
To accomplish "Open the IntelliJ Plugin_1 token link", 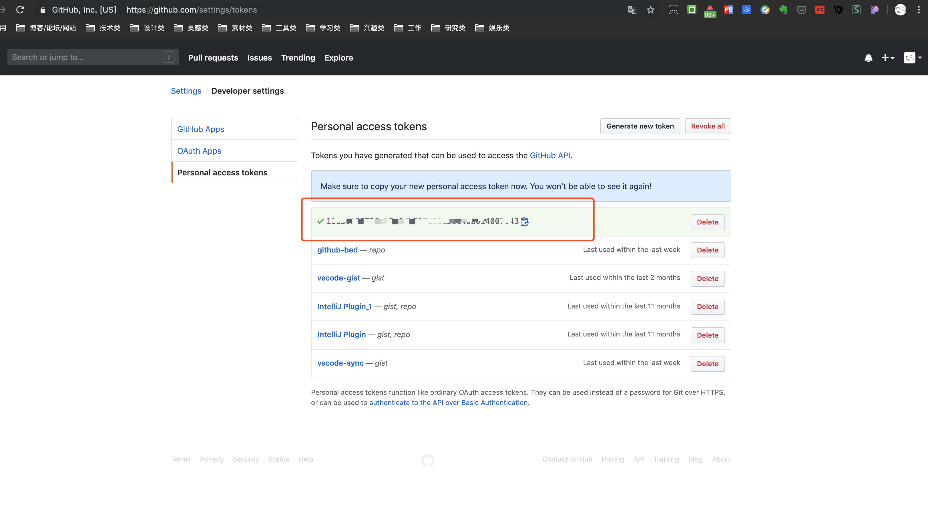I will click(x=344, y=306).
